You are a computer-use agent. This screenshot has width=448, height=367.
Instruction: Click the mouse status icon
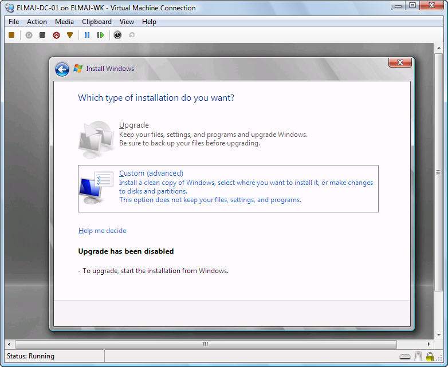[x=418, y=356]
